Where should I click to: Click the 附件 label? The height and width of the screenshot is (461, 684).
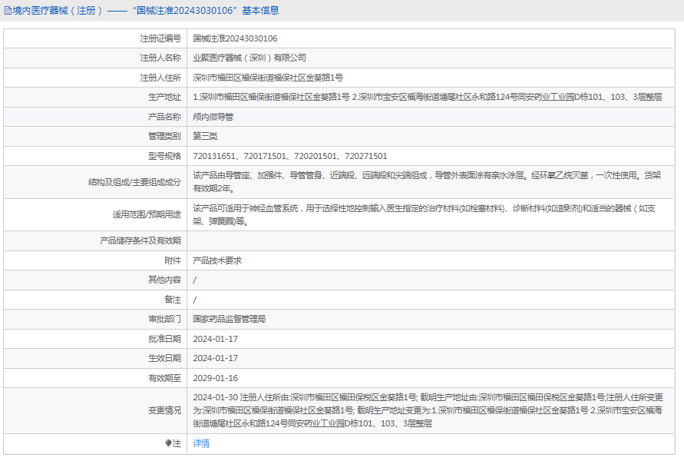pos(173,260)
